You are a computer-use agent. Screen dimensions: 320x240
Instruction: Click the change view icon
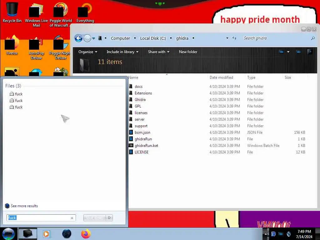coord(281,52)
